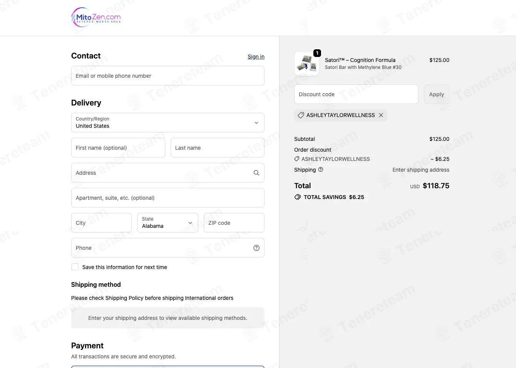Image resolution: width=516 pixels, height=368 pixels.
Task: Focus the Last name field
Action: point(218,147)
